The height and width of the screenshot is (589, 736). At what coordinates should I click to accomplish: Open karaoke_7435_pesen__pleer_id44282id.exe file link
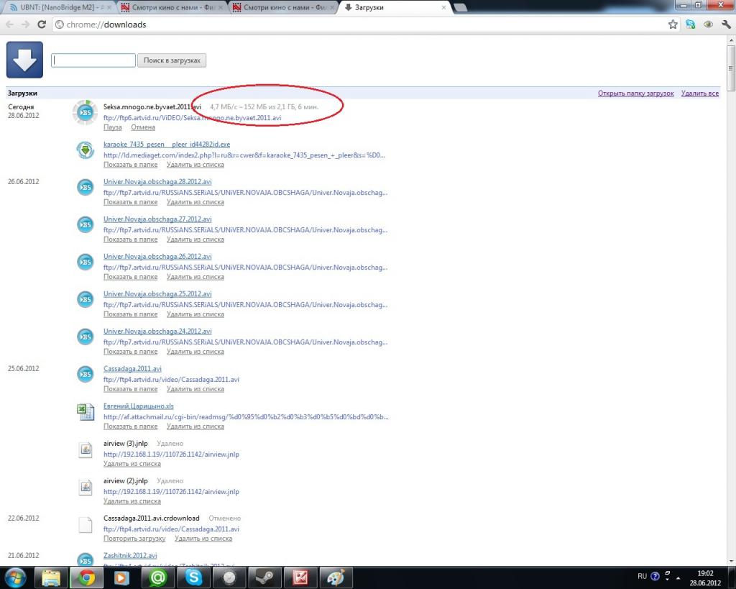tap(167, 145)
